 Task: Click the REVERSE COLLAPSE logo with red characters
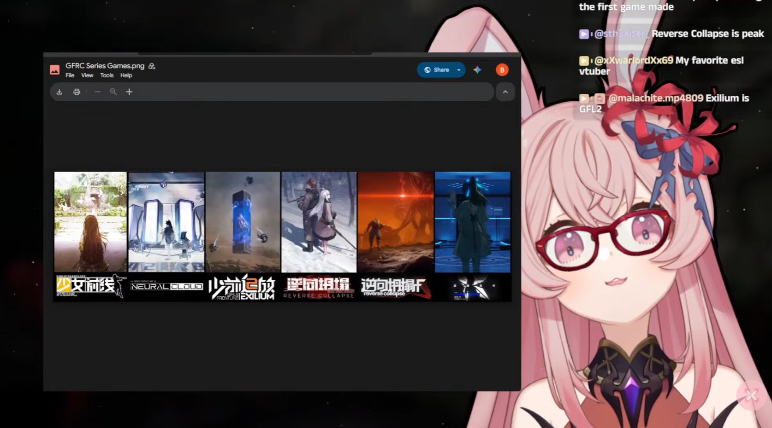point(319,288)
